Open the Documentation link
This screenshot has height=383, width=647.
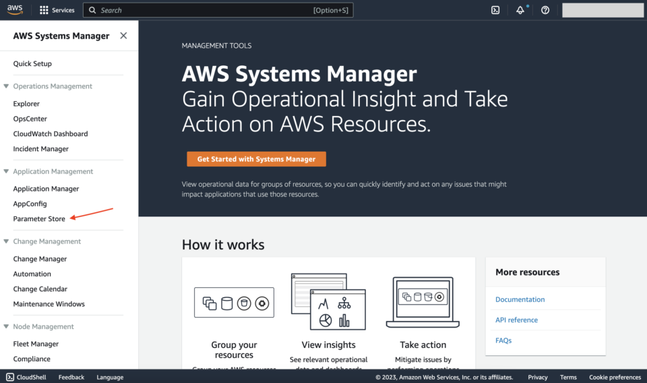click(520, 299)
